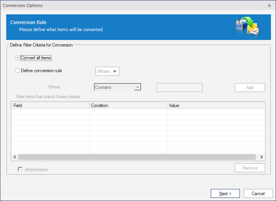Click the Remove criteria button

pos(250,168)
